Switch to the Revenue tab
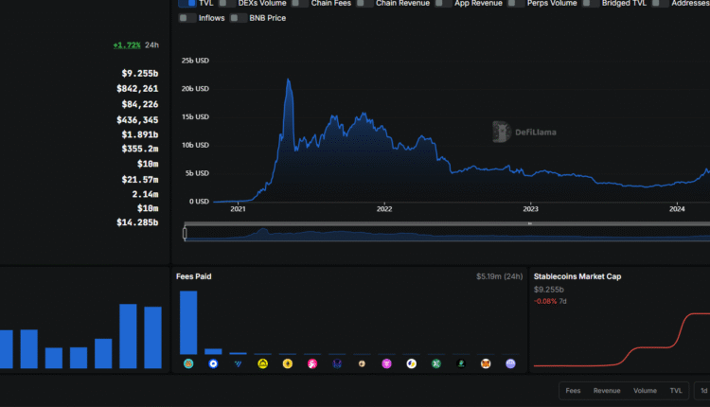This screenshot has height=407, width=710. click(607, 390)
